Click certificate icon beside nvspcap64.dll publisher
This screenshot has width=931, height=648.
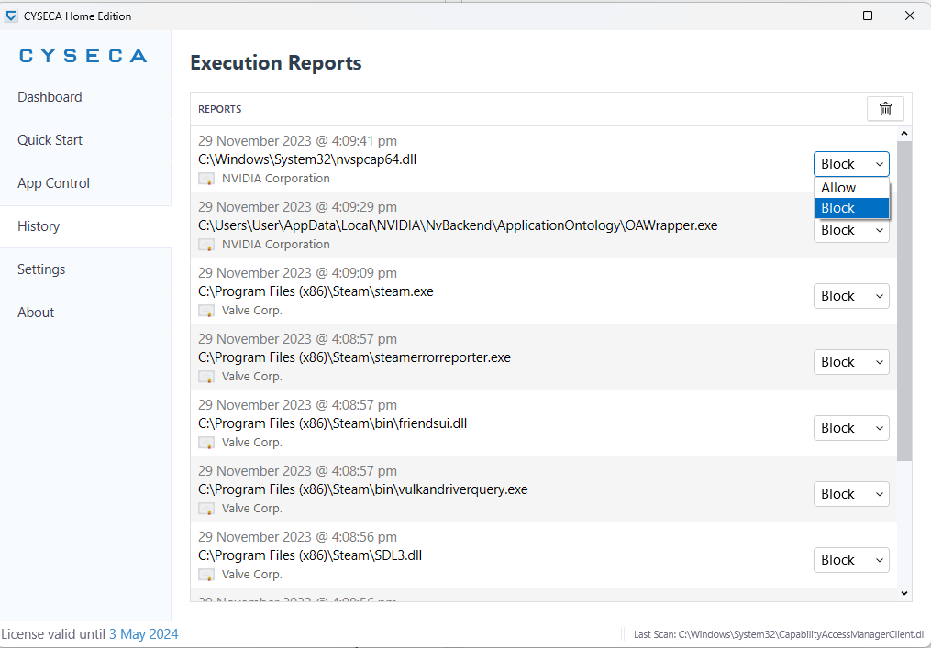206,179
